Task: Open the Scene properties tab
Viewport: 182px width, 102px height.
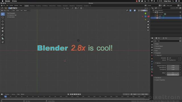Action: pyautogui.click(x=152, y=53)
